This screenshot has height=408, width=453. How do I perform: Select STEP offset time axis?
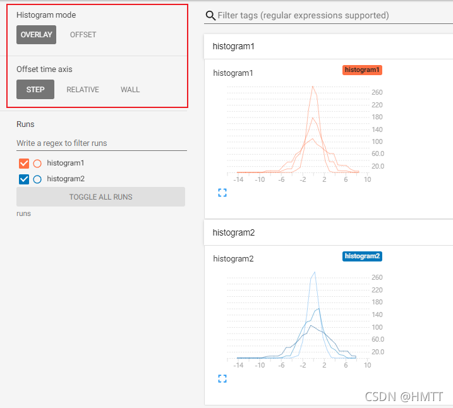tap(35, 90)
